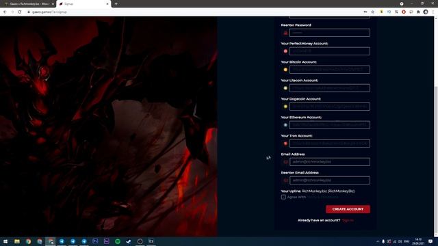Click the Litecoin Account field

click(x=330, y=88)
